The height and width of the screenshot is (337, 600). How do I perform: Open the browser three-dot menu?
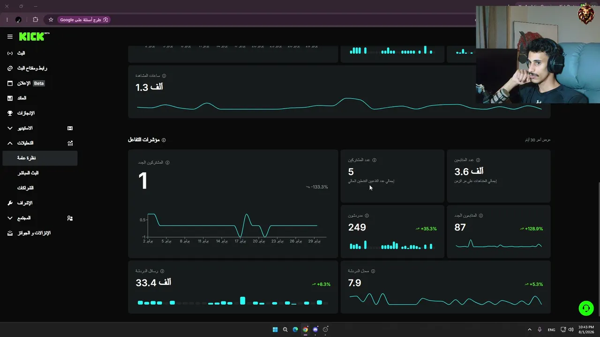7,20
